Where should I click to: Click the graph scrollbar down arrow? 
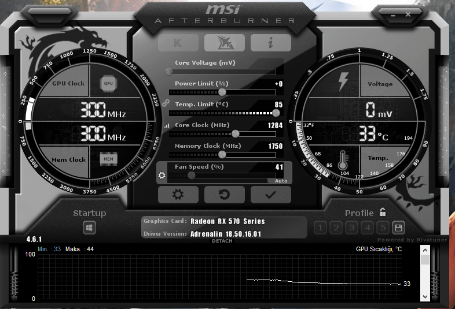point(425,296)
